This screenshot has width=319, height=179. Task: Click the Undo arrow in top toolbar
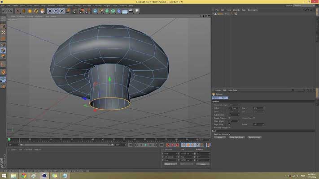pos(4,11)
